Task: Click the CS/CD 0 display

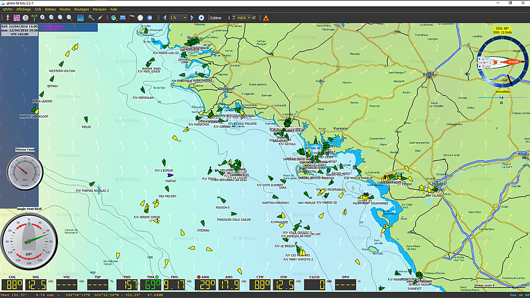Action: [x=315, y=285]
